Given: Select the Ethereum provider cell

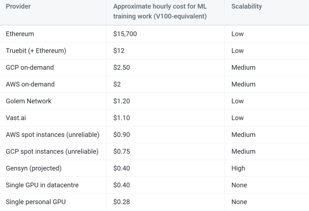Looking at the screenshot, I should 20,34.
